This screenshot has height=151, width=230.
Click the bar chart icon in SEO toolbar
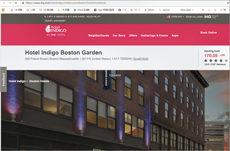215,10
